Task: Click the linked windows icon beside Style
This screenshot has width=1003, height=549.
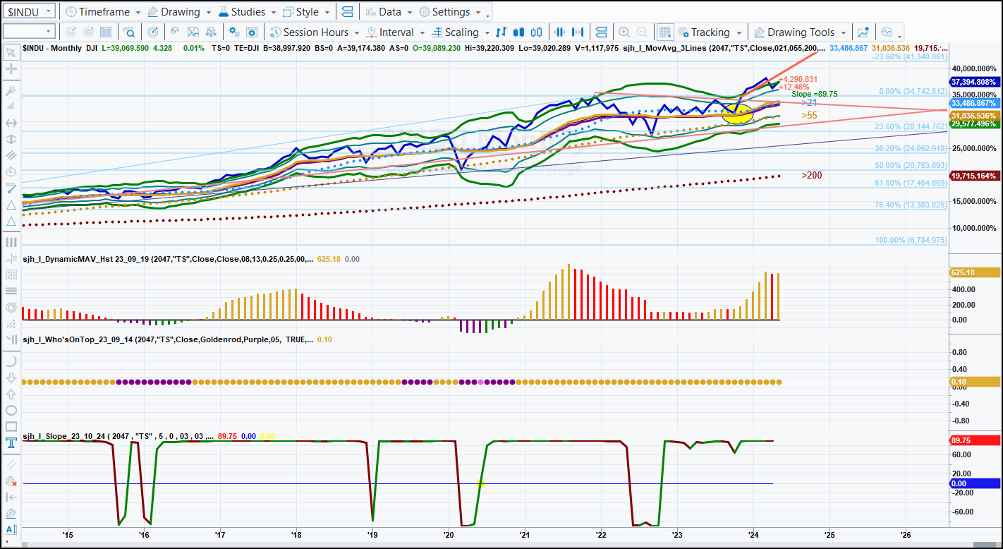Action: (347, 12)
